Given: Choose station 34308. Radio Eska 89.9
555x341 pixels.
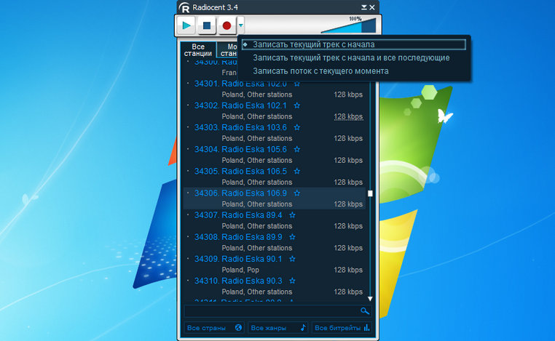Looking at the screenshot, I should click(x=238, y=237).
